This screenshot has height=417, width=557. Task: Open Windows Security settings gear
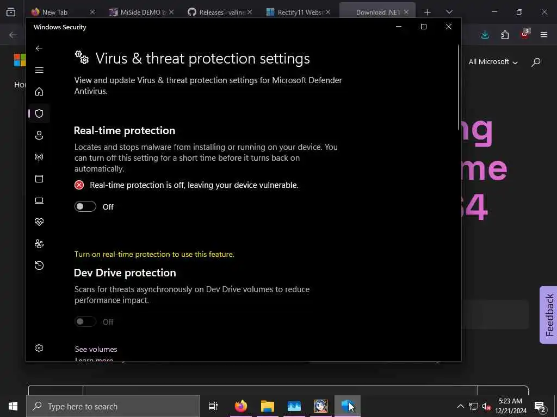pyautogui.click(x=39, y=348)
